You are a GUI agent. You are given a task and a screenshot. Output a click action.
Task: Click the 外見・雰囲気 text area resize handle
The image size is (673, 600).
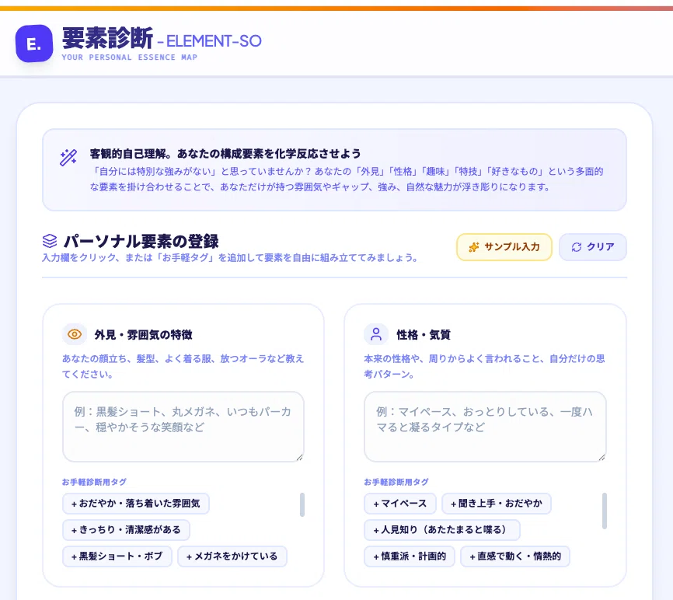pyautogui.click(x=300, y=458)
